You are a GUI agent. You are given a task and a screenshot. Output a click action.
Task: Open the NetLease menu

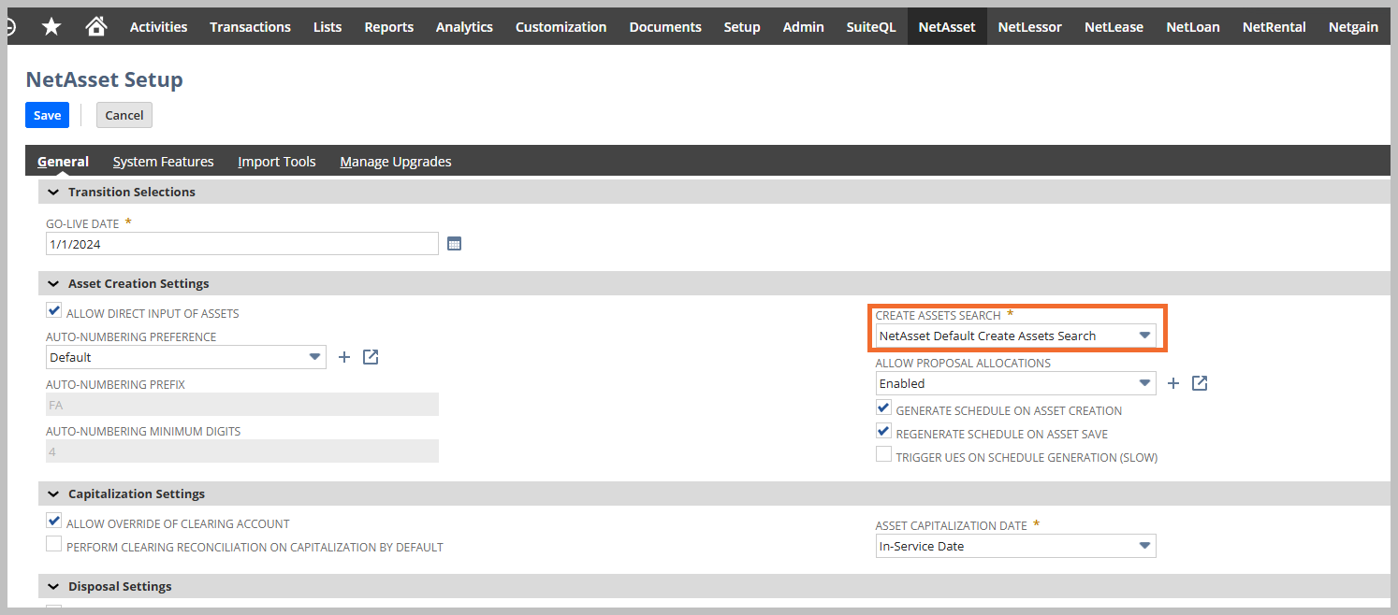pos(1114,27)
